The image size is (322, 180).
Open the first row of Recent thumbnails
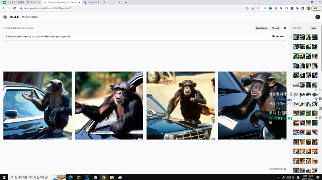coord(305,37)
